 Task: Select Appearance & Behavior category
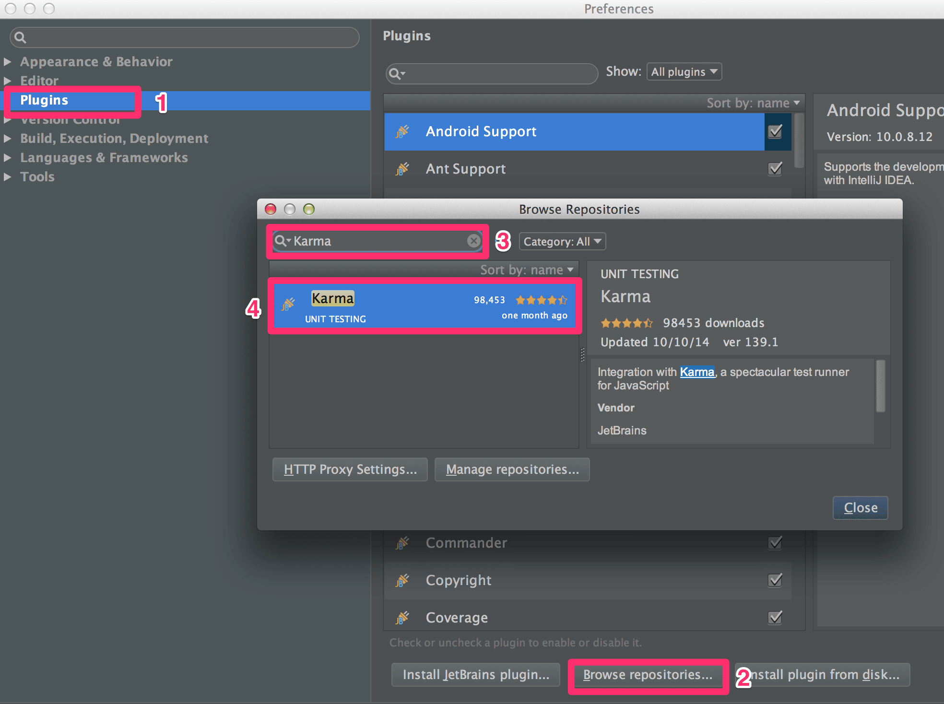[x=96, y=62]
